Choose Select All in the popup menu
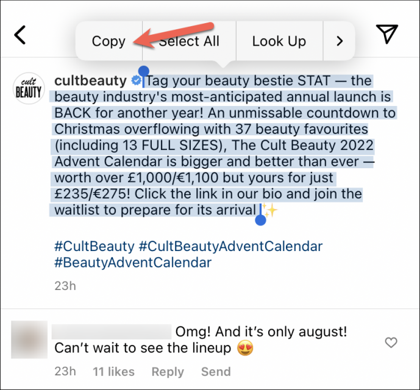The width and height of the screenshot is (420, 390). coord(189,41)
